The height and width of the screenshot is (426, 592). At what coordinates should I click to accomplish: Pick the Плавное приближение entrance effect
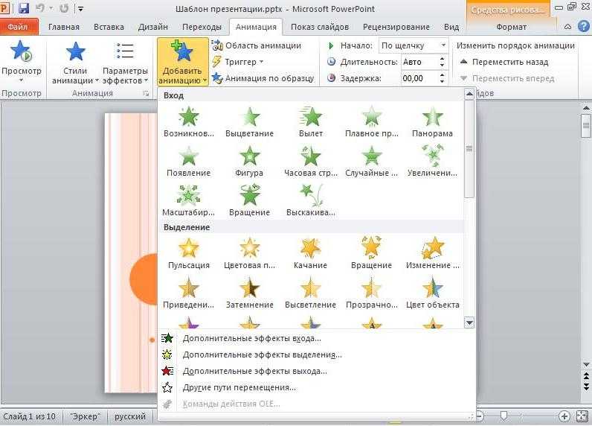[x=372, y=121]
